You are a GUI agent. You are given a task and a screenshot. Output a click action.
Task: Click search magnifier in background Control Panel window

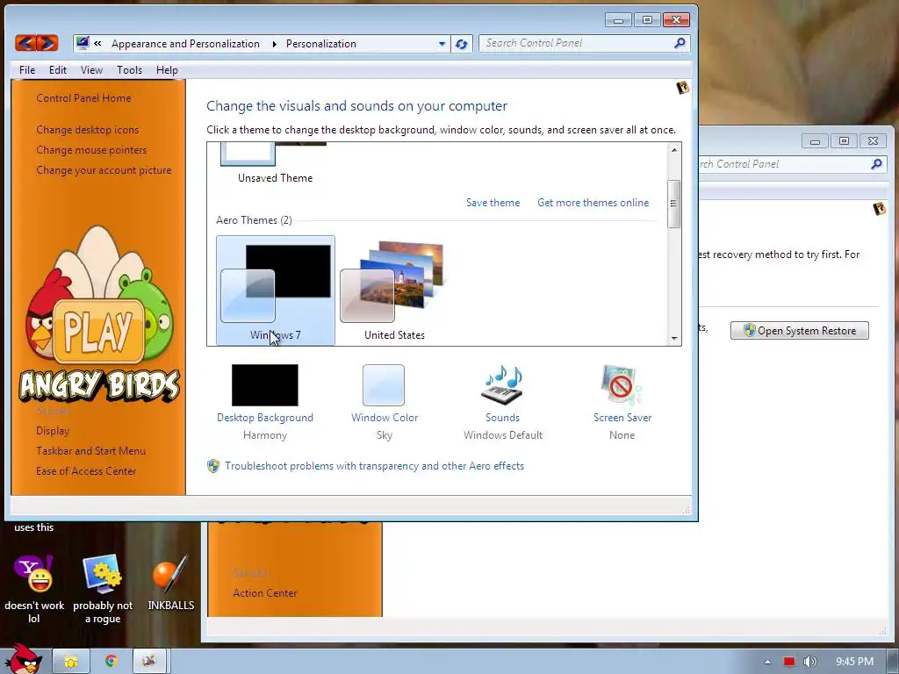click(x=876, y=164)
